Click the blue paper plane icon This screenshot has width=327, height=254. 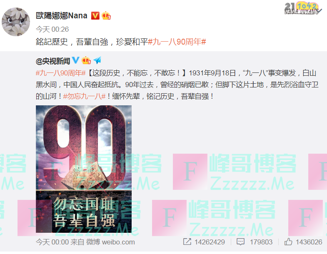tap(97, 60)
